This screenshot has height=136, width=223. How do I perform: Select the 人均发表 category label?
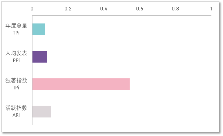click(16, 53)
